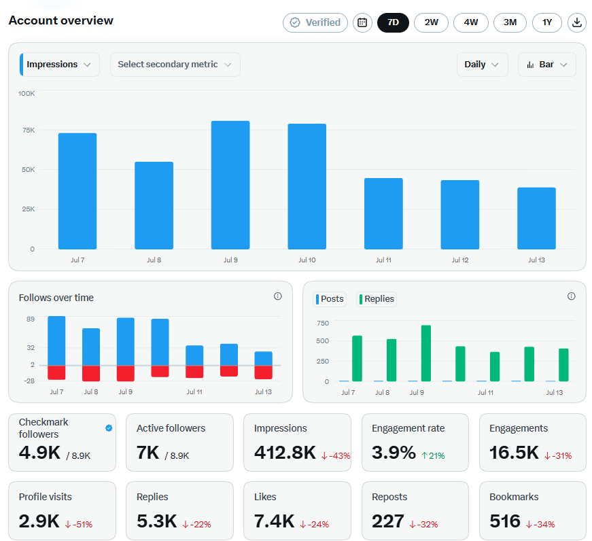The height and width of the screenshot is (541, 592).
Task: Click the Jul 11 impressions bar
Action: click(383, 213)
